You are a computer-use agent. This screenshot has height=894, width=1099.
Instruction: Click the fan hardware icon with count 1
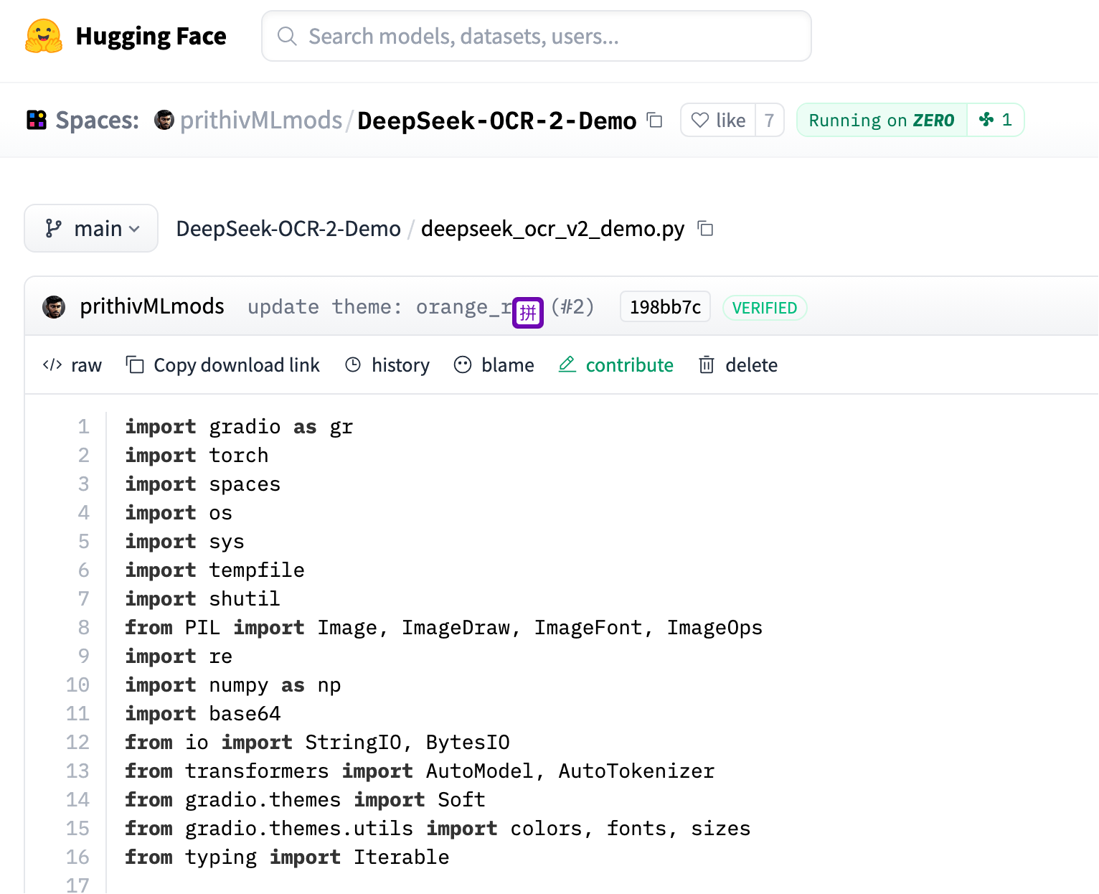coord(996,120)
